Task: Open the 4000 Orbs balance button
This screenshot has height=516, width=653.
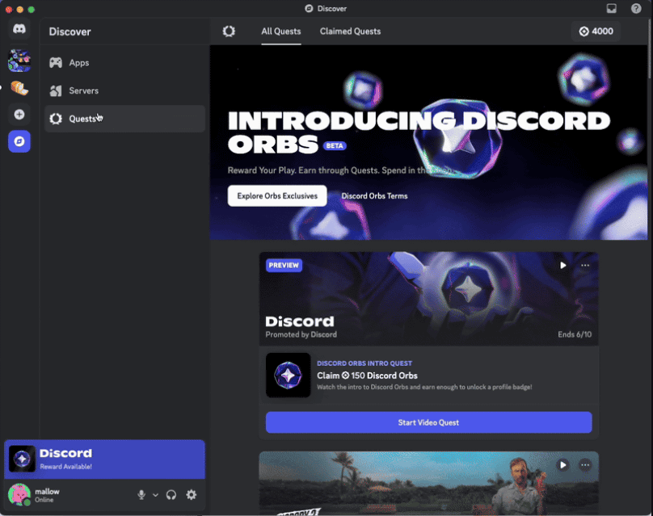Action: (596, 31)
